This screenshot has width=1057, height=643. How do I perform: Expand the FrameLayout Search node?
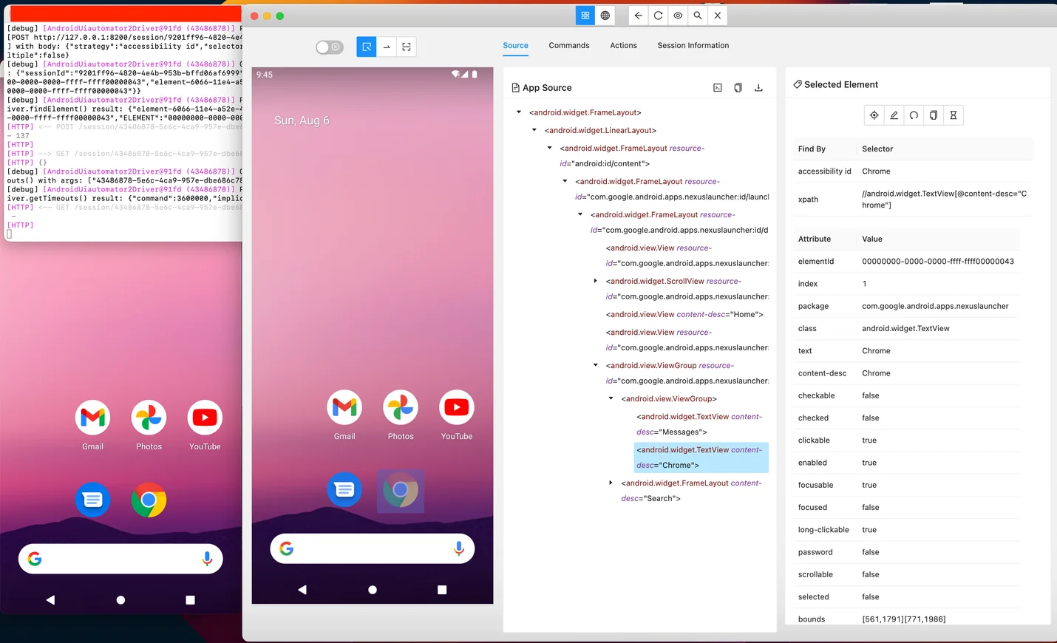pyautogui.click(x=611, y=483)
